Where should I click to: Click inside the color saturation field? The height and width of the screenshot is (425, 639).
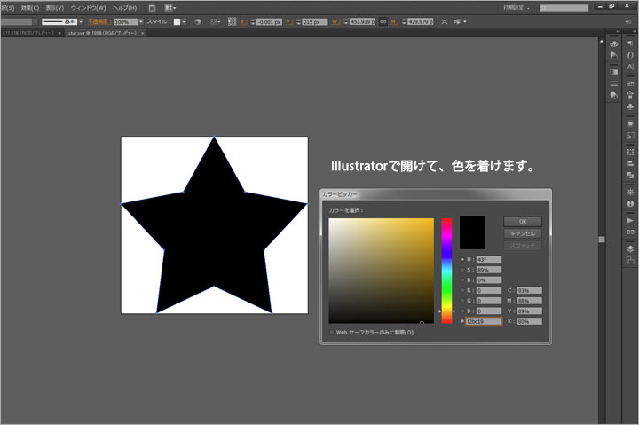tap(382, 271)
